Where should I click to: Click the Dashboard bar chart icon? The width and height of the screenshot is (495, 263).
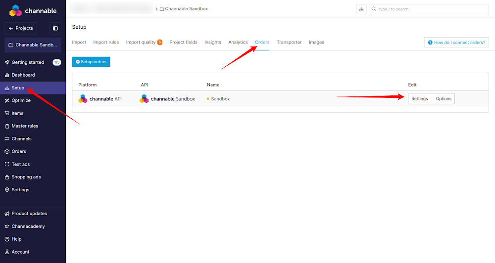7,75
